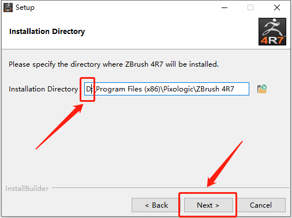Place cursor at the drive letter D in path
The image size is (292, 218).
pos(88,89)
